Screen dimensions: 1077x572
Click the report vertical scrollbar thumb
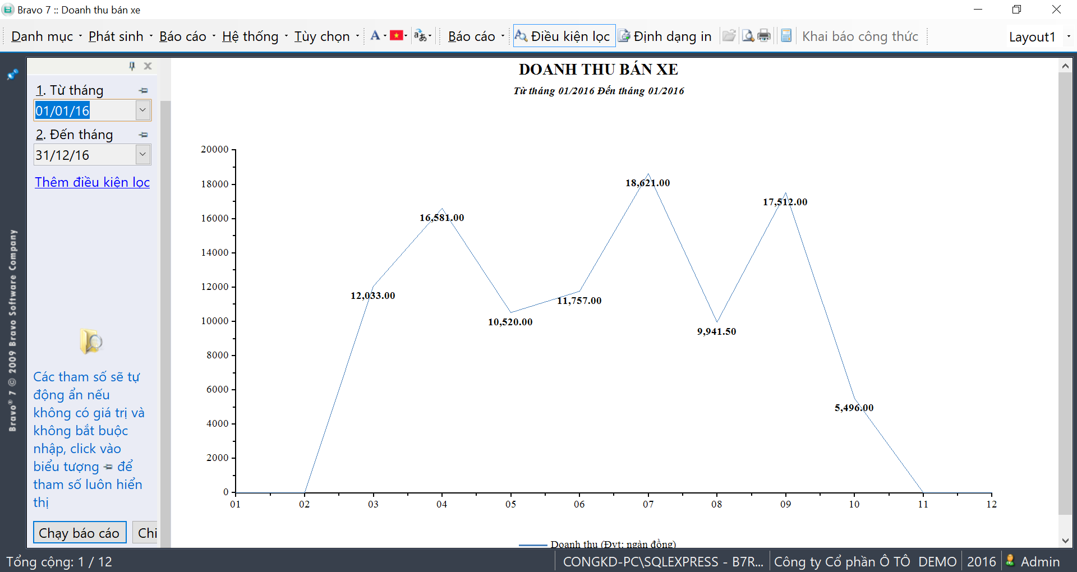tap(1065, 293)
